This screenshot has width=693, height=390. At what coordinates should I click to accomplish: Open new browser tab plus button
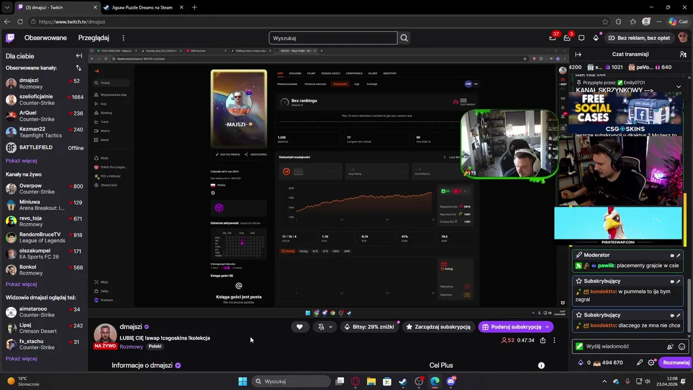(x=194, y=8)
